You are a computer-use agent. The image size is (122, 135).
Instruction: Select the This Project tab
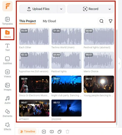tap(27, 21)
